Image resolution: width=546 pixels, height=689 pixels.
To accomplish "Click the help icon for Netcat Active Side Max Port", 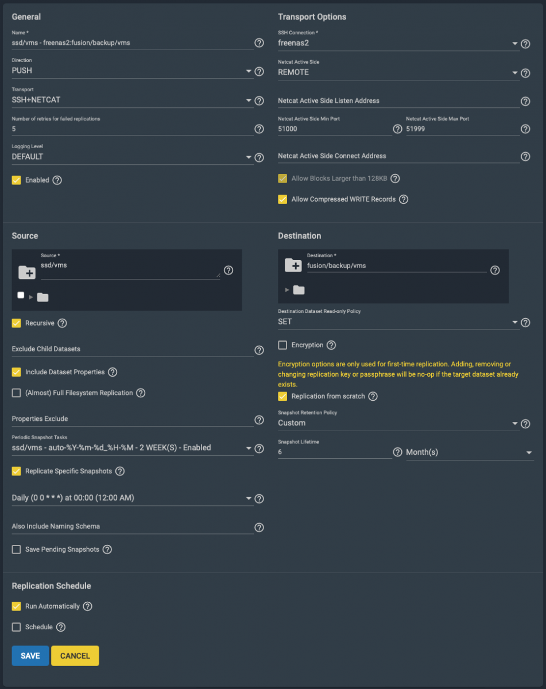I will 525,129.
